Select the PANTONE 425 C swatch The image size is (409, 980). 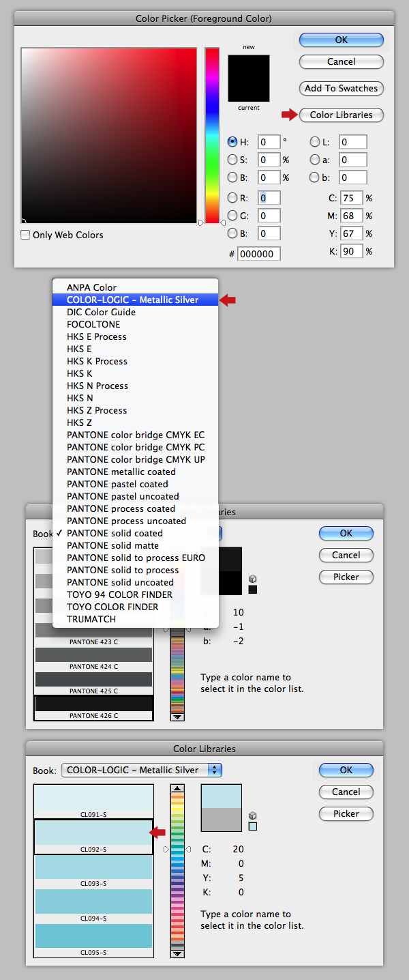pyautogui.click(x=93, y=683)
